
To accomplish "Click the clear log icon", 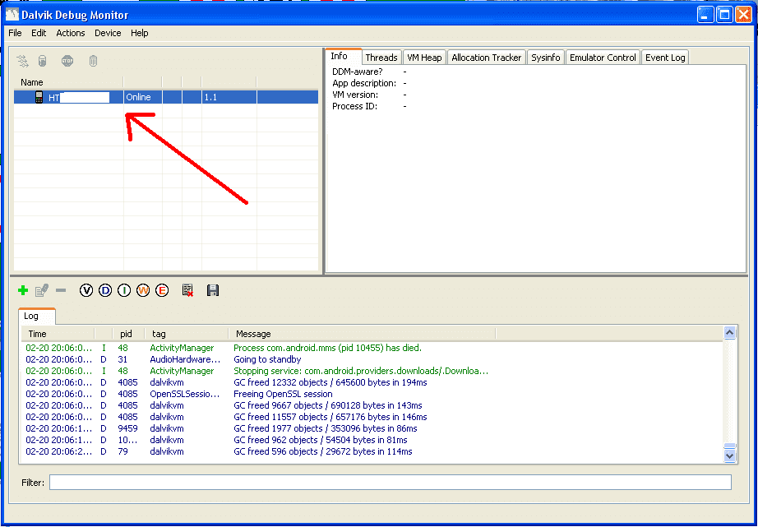I will point(187,290).
